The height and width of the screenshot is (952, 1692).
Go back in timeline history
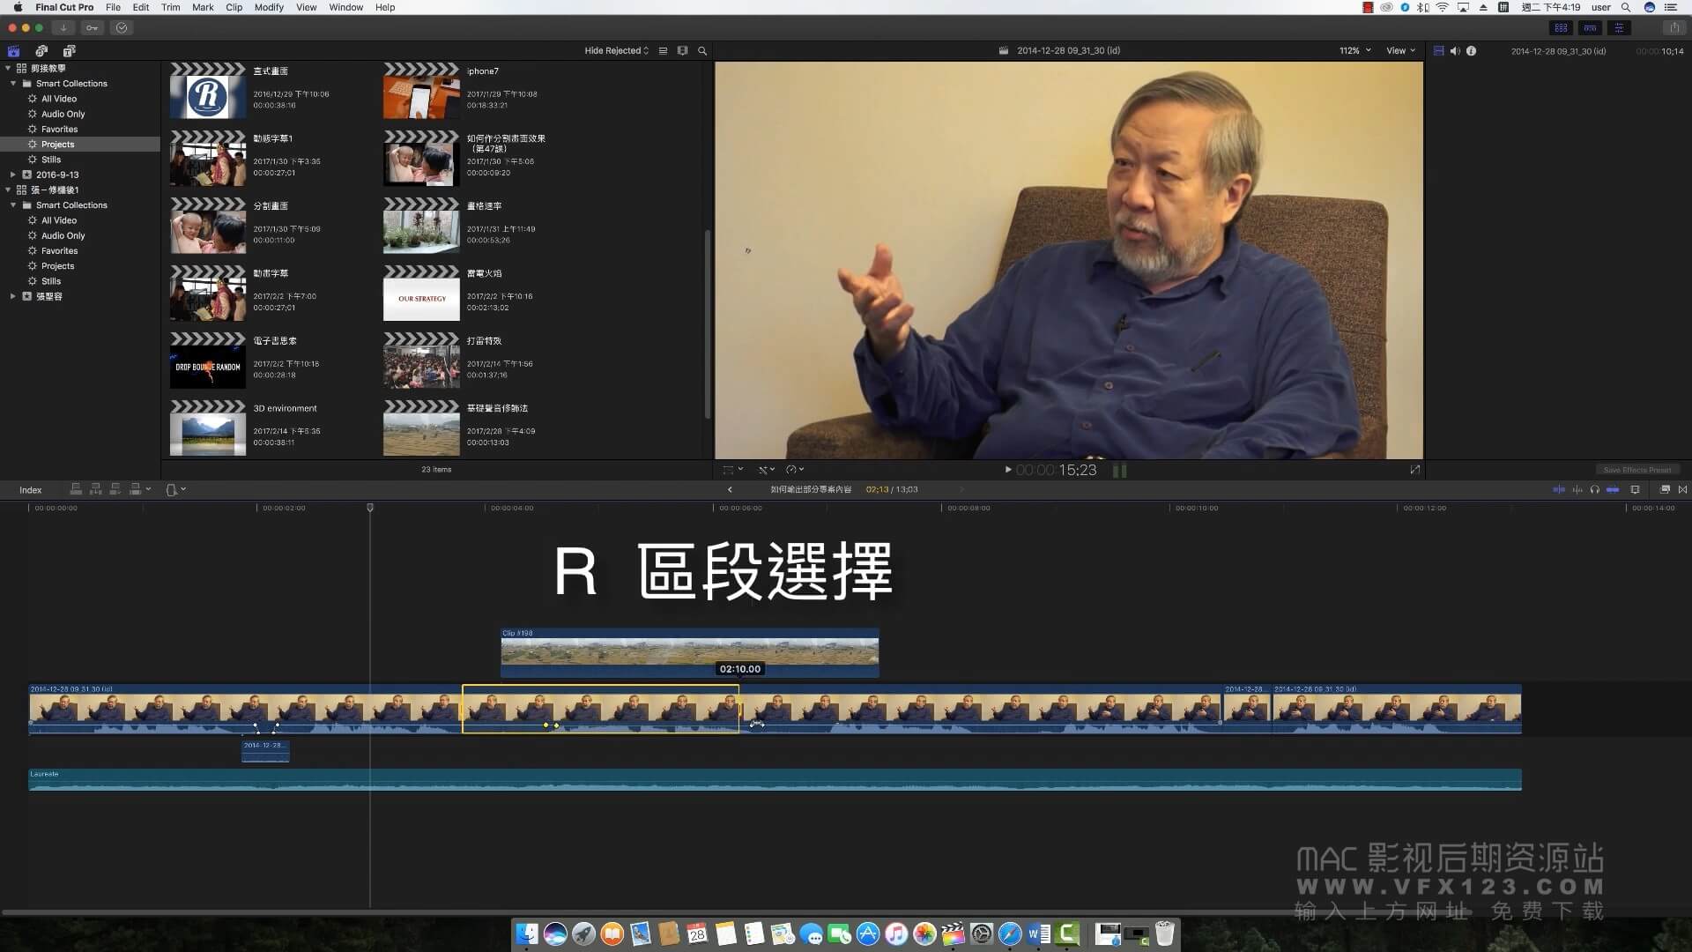pyautogui.click(x=730, y=489)
